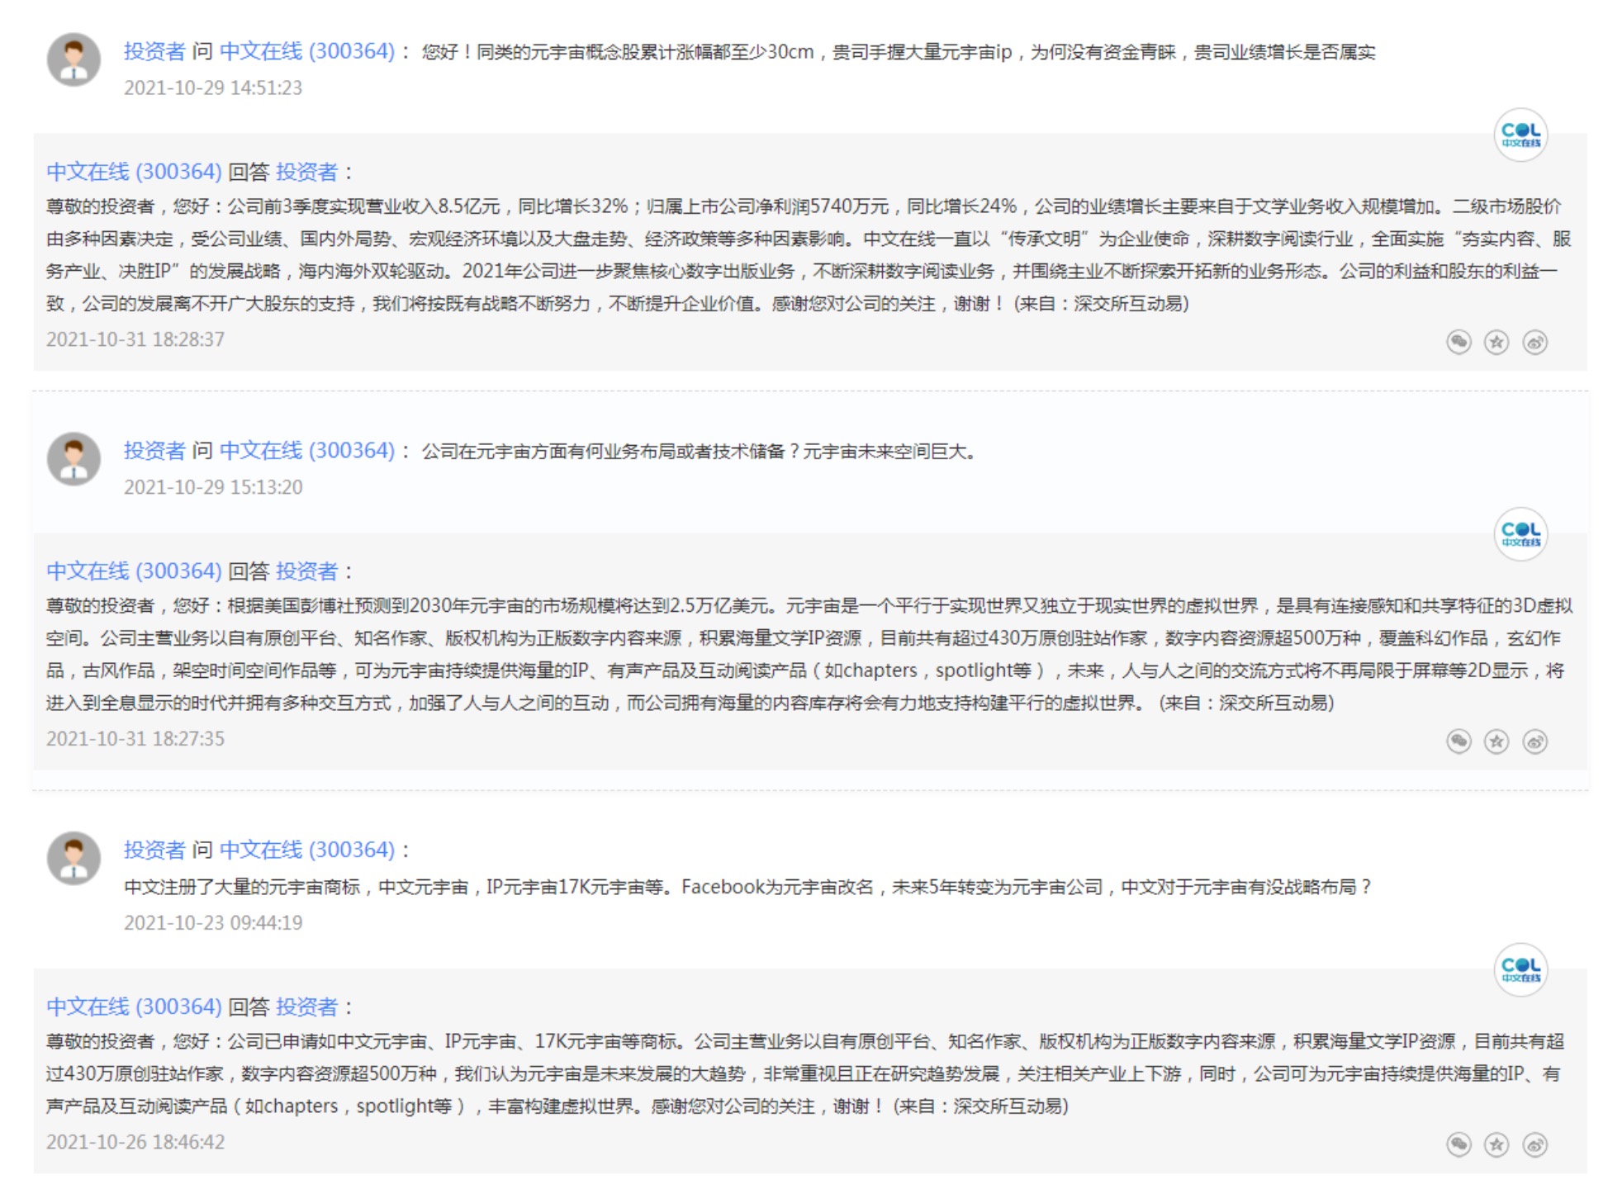Share the 2021-10-26 answer to Weibo
This screenshot has height=1189, width=1608.
[1534, 1144]
